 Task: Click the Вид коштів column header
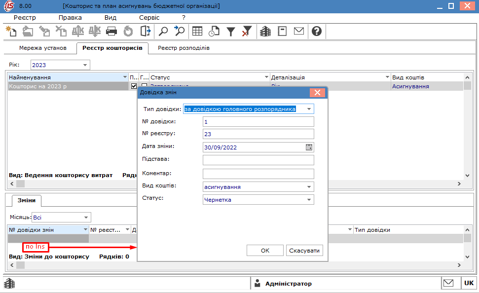tap(427, 77)
